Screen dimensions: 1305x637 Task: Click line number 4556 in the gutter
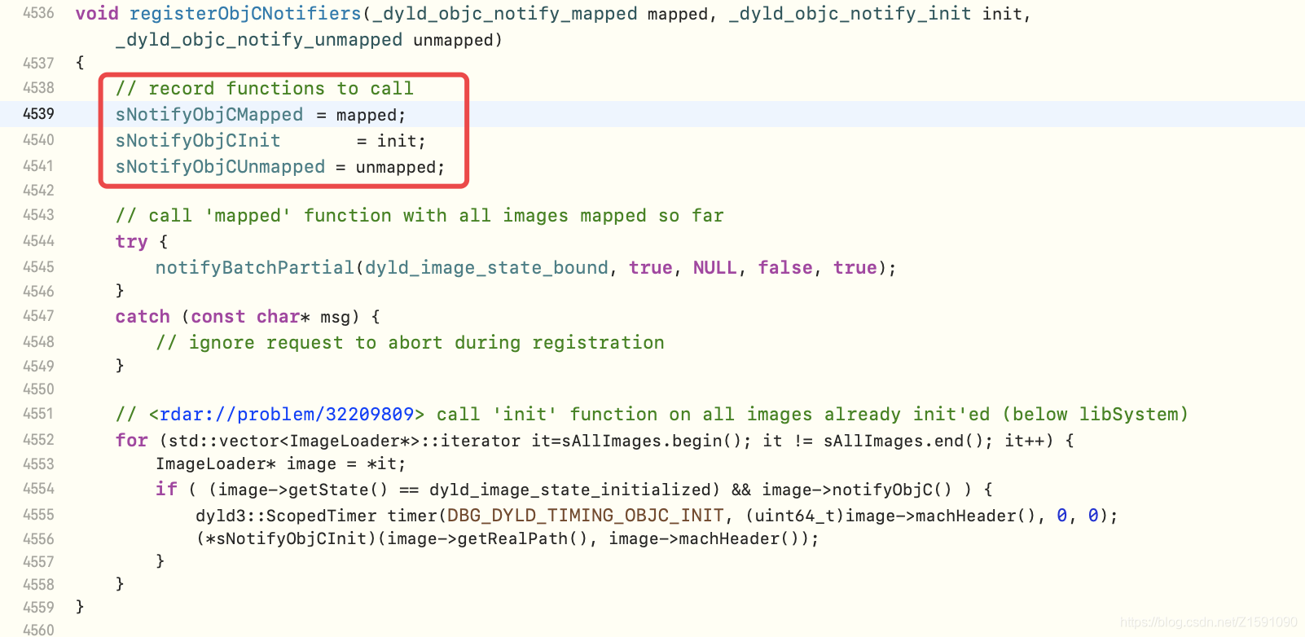(x=38, y=539)
